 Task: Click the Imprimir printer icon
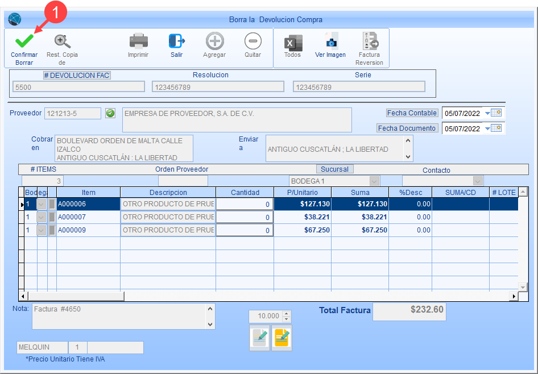pyautogui.click(x=138, y=41)
